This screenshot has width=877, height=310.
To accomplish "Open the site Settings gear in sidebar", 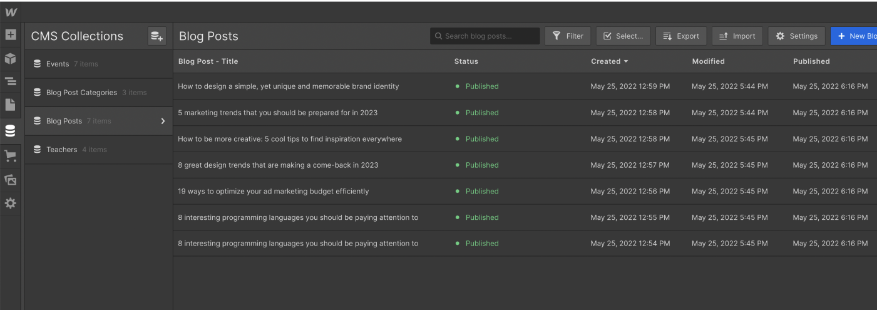I will click(11, 203).
